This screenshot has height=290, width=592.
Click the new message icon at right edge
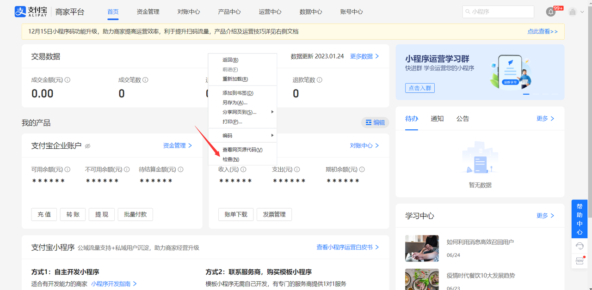(x=580, y=261)
